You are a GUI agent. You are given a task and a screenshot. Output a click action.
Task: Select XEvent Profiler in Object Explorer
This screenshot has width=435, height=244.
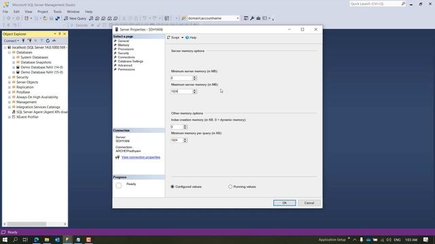click(x=27, y=117)
